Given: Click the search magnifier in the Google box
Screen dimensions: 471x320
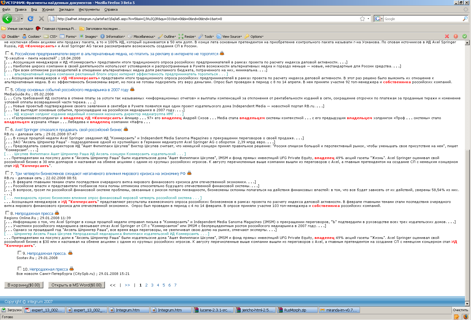Looking at the screenshot, I should point(465,19).
